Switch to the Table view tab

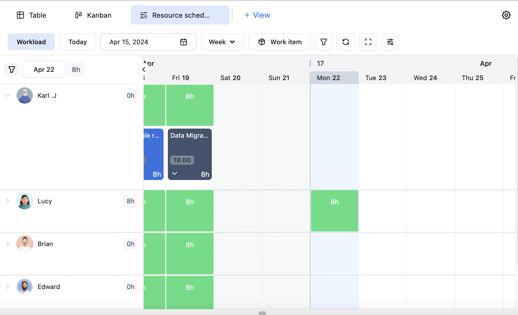[x=31, y=15]
